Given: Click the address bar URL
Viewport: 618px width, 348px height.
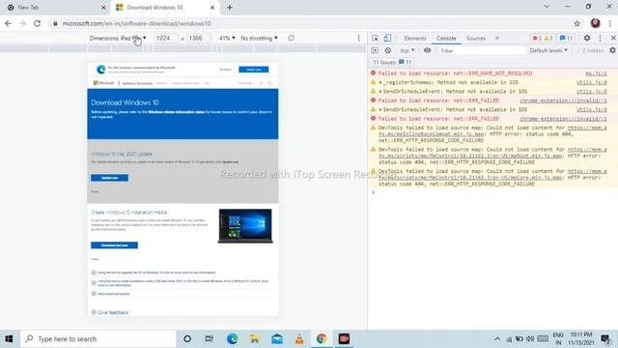Looking at the screenshot, I should 137,23.
